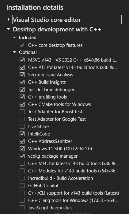Uncheck the C++ Build Insights option

point(22,82)
